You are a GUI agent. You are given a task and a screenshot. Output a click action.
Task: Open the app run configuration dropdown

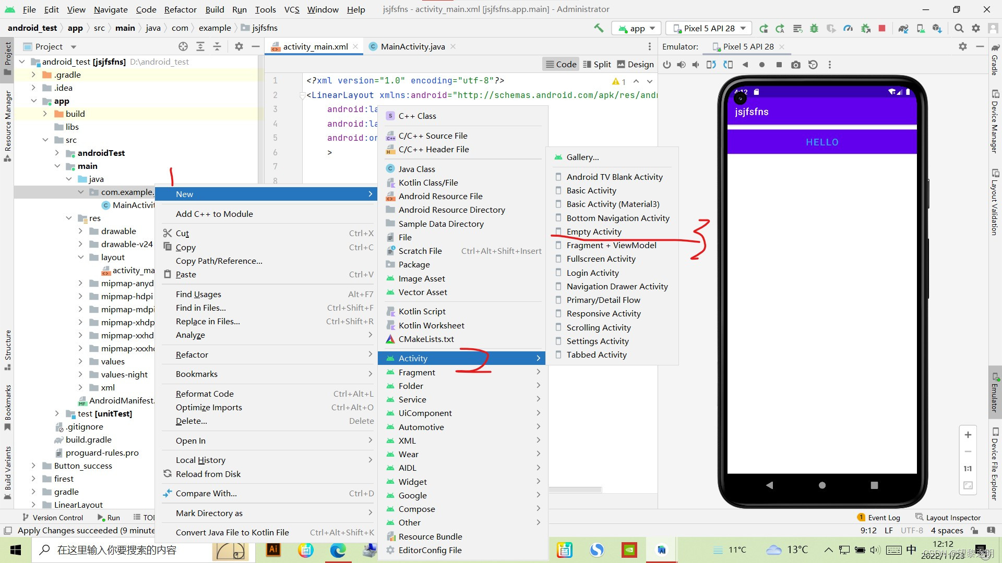pyautogui.click(x=636, y=28)
